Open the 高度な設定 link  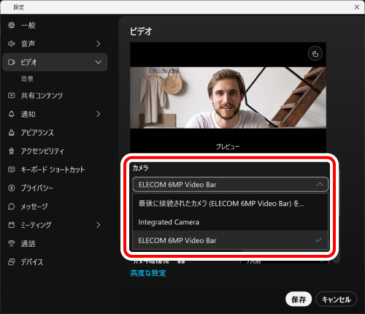[148, 273]
